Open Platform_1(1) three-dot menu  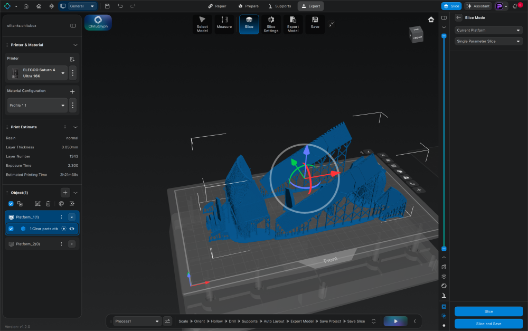pyautogui.click(x=61, y=217)
